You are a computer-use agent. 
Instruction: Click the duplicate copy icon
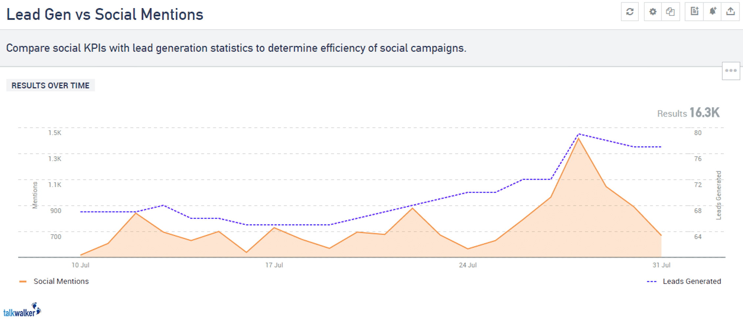(x=670, y=12)
